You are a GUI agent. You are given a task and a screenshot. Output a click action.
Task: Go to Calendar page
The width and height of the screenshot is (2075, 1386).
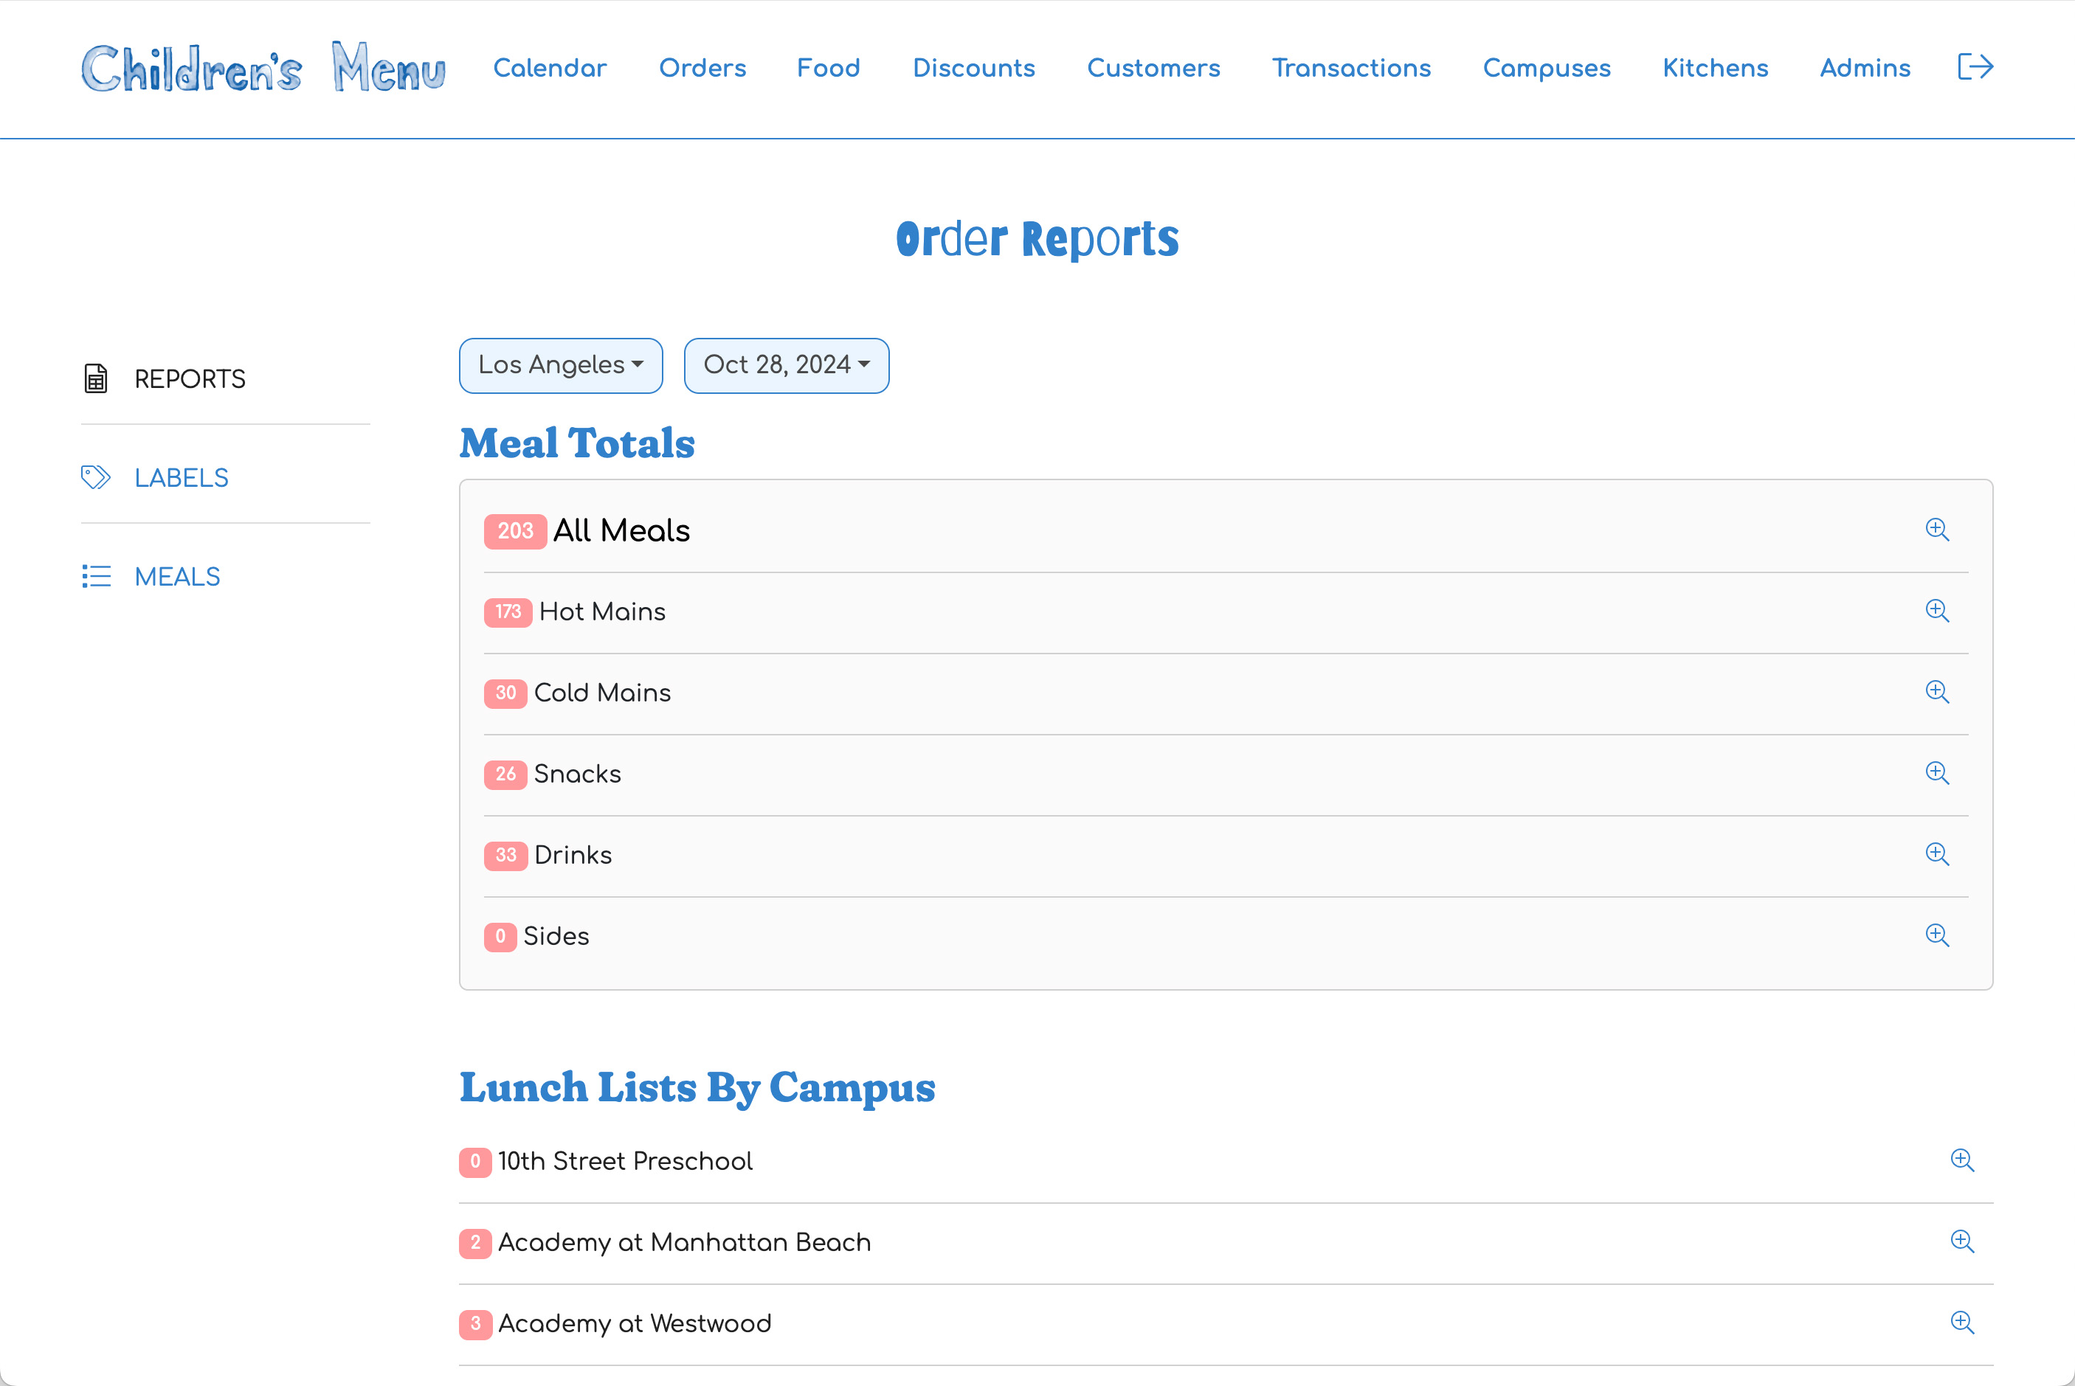[x=549, y=68]
